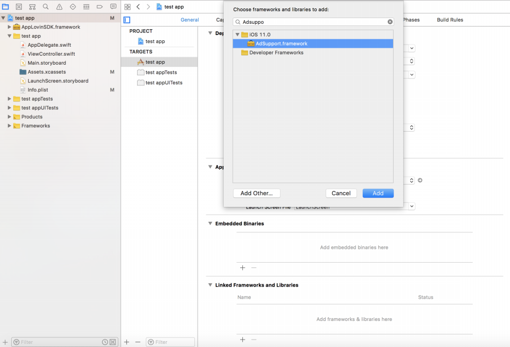The height and width of the screenshot is (347, 510).
Task: Click the minus under Linked Frameworks and Libraries
Action: click(254, 340)
